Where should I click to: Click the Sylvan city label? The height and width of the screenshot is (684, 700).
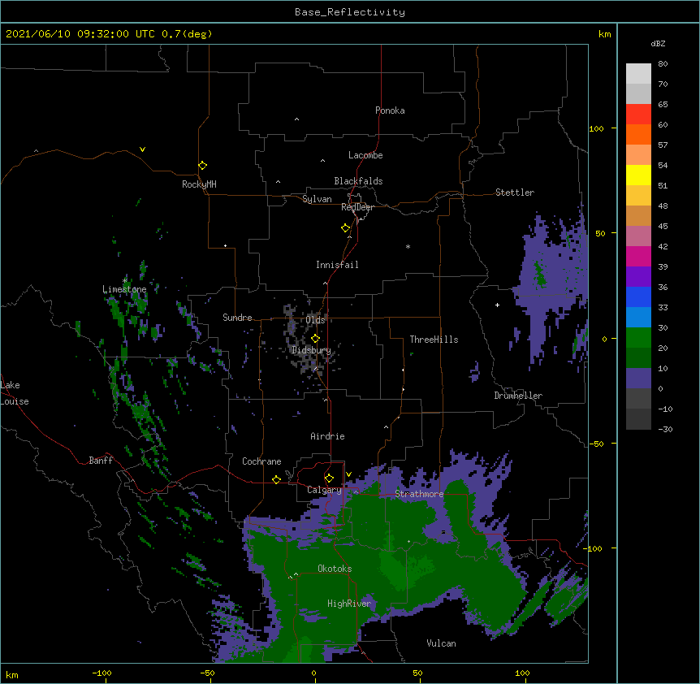coord(317,199)
